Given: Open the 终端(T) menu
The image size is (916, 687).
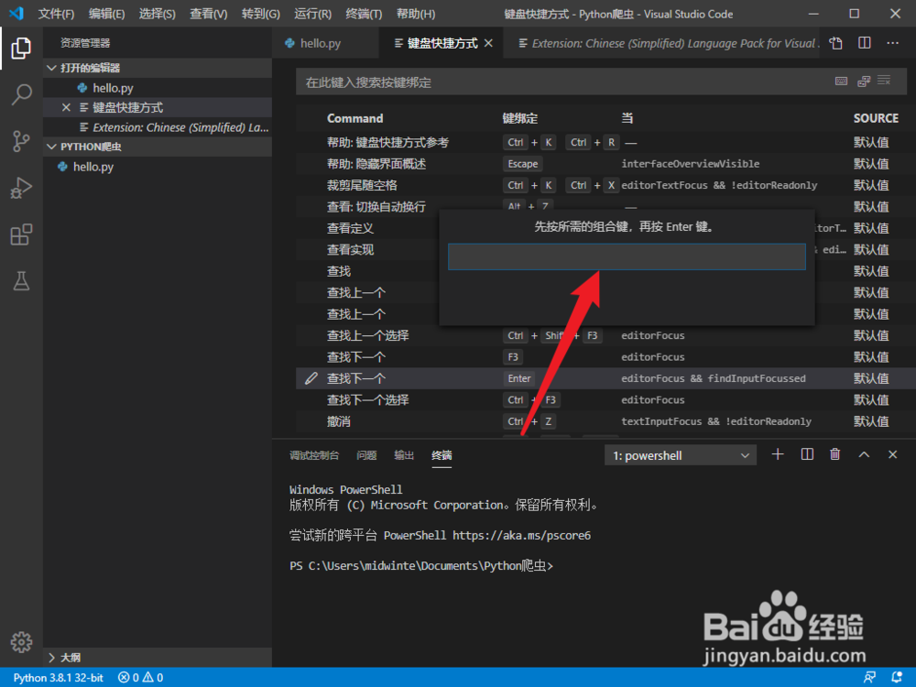Looking at the screenshot, I should 364,14.
